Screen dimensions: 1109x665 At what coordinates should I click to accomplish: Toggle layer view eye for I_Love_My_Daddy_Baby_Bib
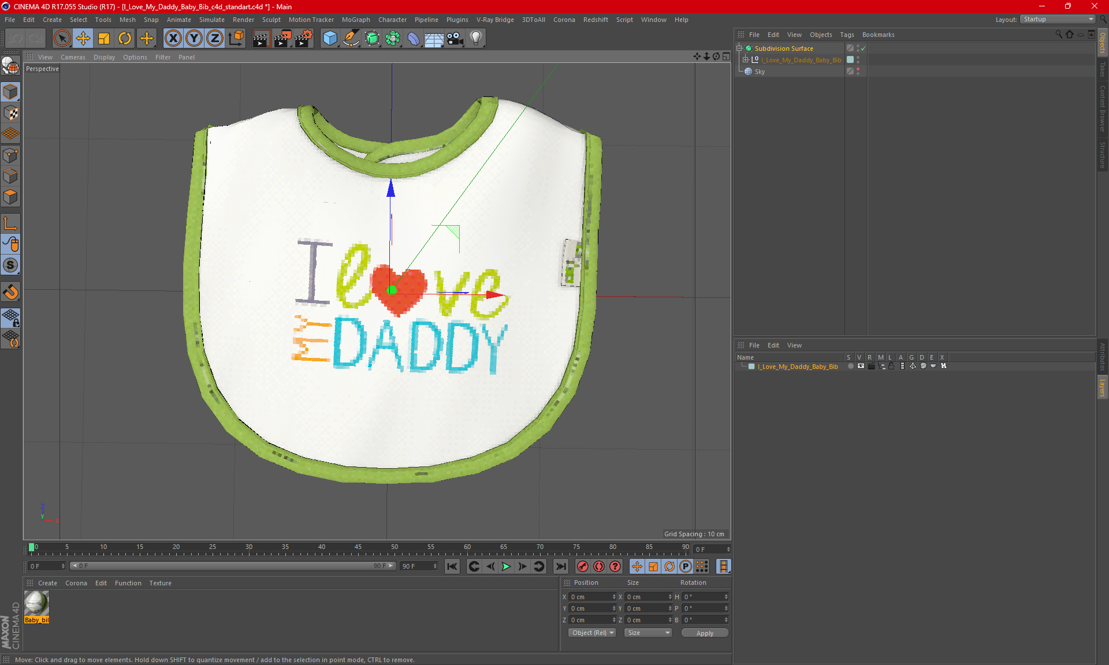[861, 366]
